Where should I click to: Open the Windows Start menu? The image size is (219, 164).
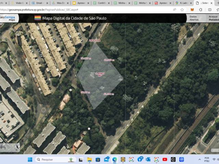tap(30, 160)
